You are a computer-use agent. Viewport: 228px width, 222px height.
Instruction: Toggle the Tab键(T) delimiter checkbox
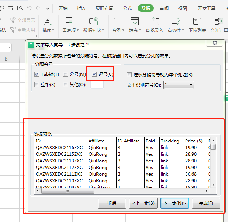37,74
